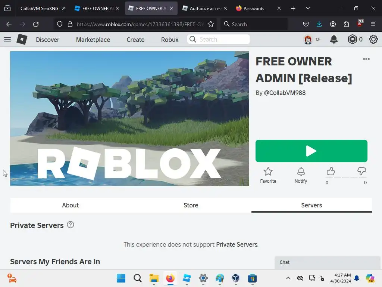The height and width of the screenshot is (287, 382).
Task: Like the experience with thumbs up
Action: coord(331,172)
